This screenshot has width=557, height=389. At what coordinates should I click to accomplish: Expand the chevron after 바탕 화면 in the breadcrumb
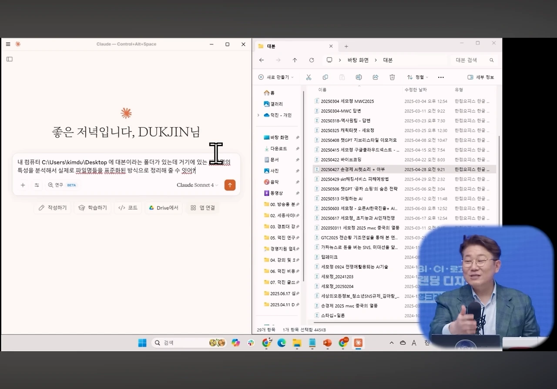(x=376, y=60)
